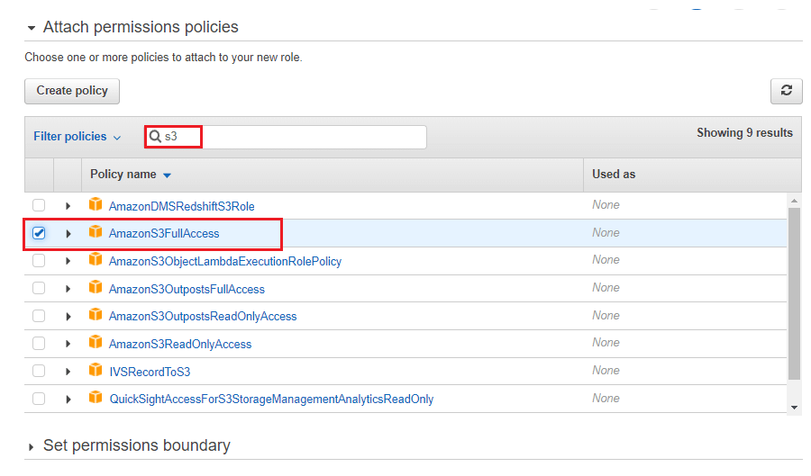
Task: Click the search magnifier icon in filter box
Action: (155, 136)
